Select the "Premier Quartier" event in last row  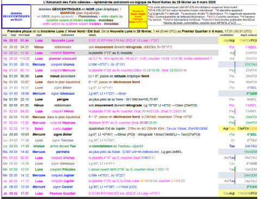[x=63, y=193]
